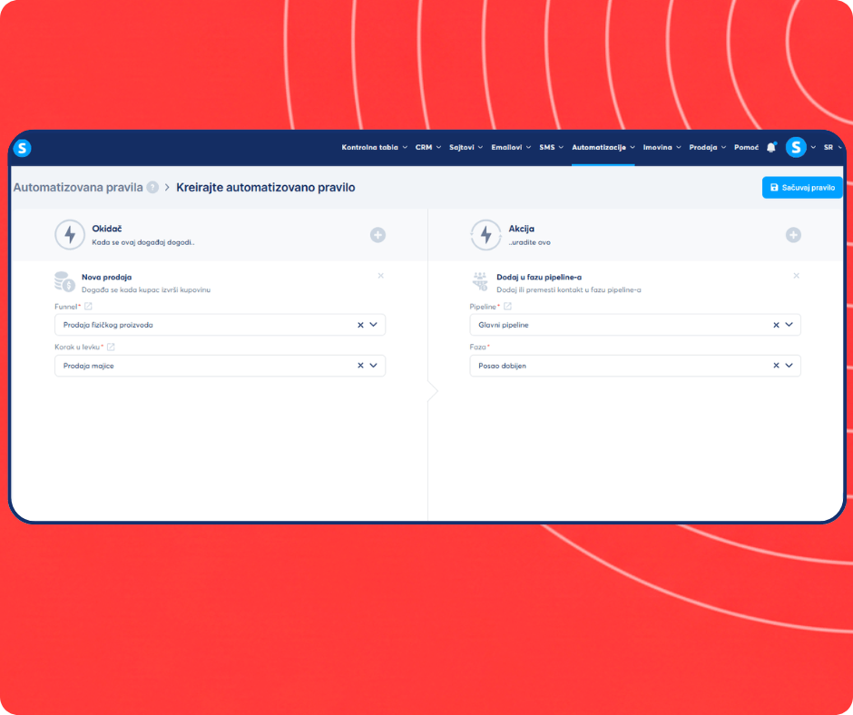Open the SMS menu
The width and height of the screenshot is (853, 715).
(x=551, y=148)
